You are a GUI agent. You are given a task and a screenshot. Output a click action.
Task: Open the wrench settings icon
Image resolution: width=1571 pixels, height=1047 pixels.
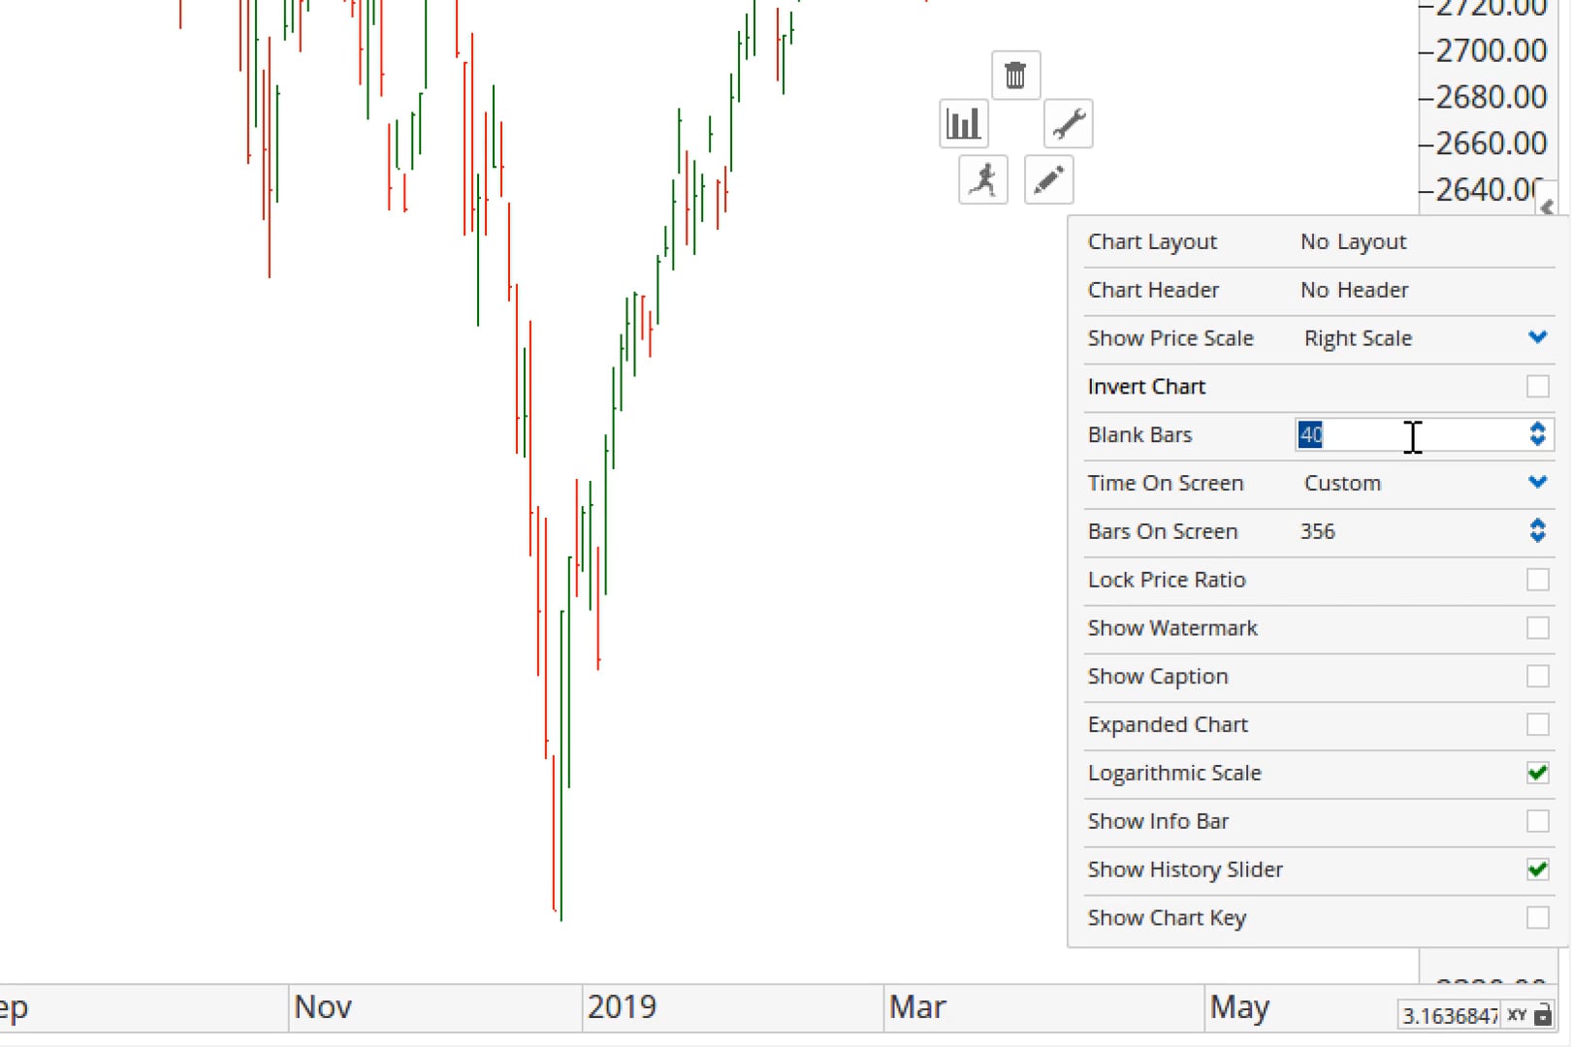(x=1069, y=124)
